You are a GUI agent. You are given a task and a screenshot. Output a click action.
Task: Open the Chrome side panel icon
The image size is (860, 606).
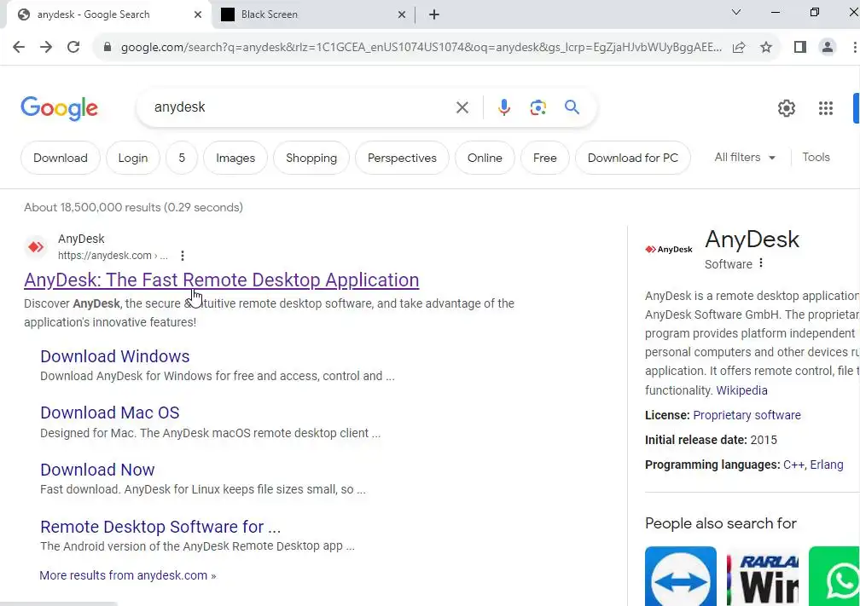[800, 47]
